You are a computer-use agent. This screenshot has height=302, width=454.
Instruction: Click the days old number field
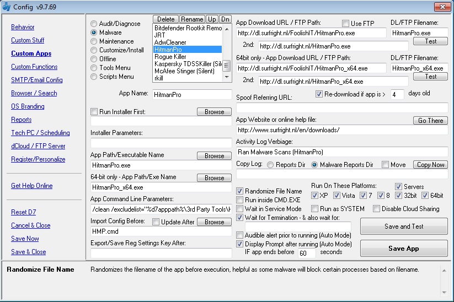click(397, 95)
